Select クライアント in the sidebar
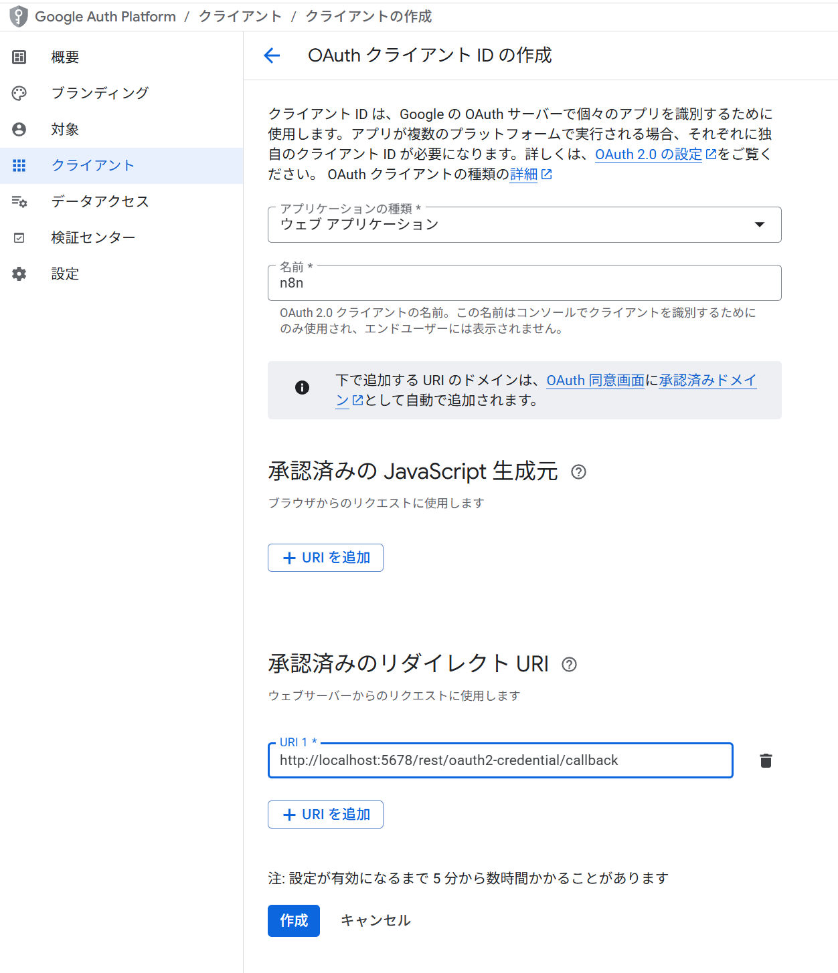This screenshot has height=973, width=838. click(93, 166)
